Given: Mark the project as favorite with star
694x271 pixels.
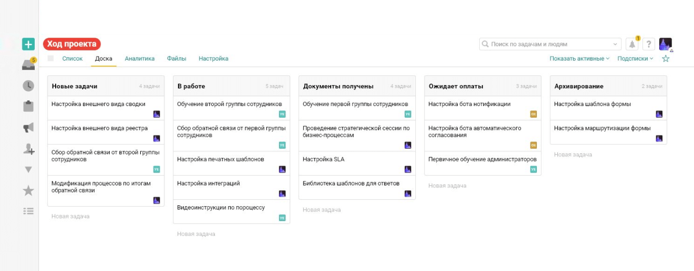Looking at the screenshot, I should (x=665, y=59).
